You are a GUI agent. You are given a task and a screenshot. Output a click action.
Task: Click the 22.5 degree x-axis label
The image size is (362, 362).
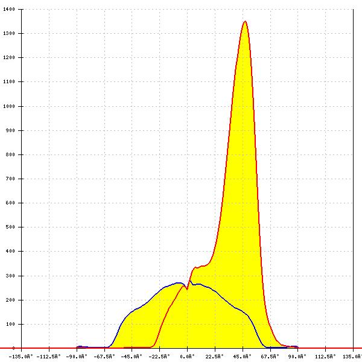(x=215, y=357)
